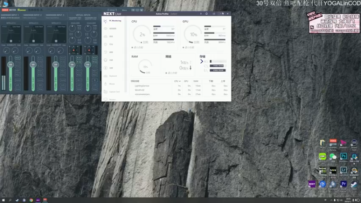The width and height of the screenshot is (361, 203).
Task: Open Chrome from the taskbar
Action: point(31,200)
